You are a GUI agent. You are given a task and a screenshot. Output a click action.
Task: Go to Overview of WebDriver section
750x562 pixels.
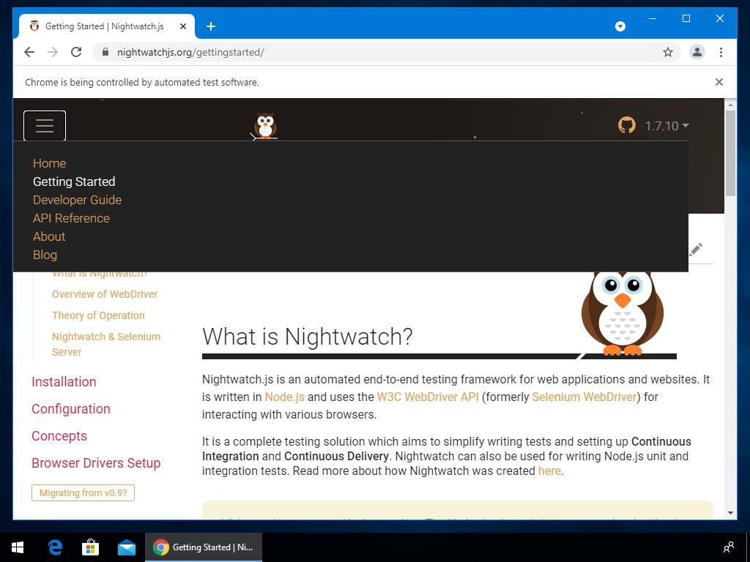tap(105, 294)
